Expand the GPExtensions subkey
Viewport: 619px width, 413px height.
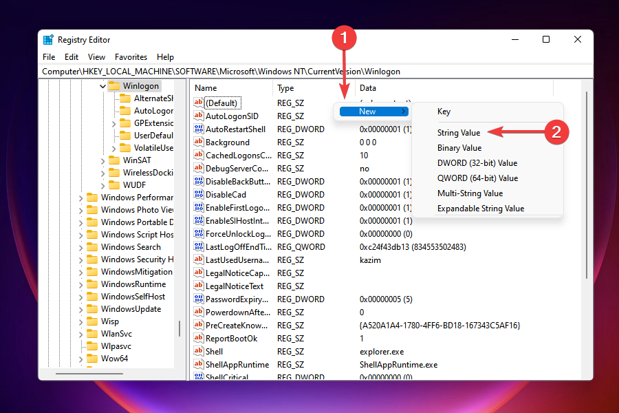113,124
